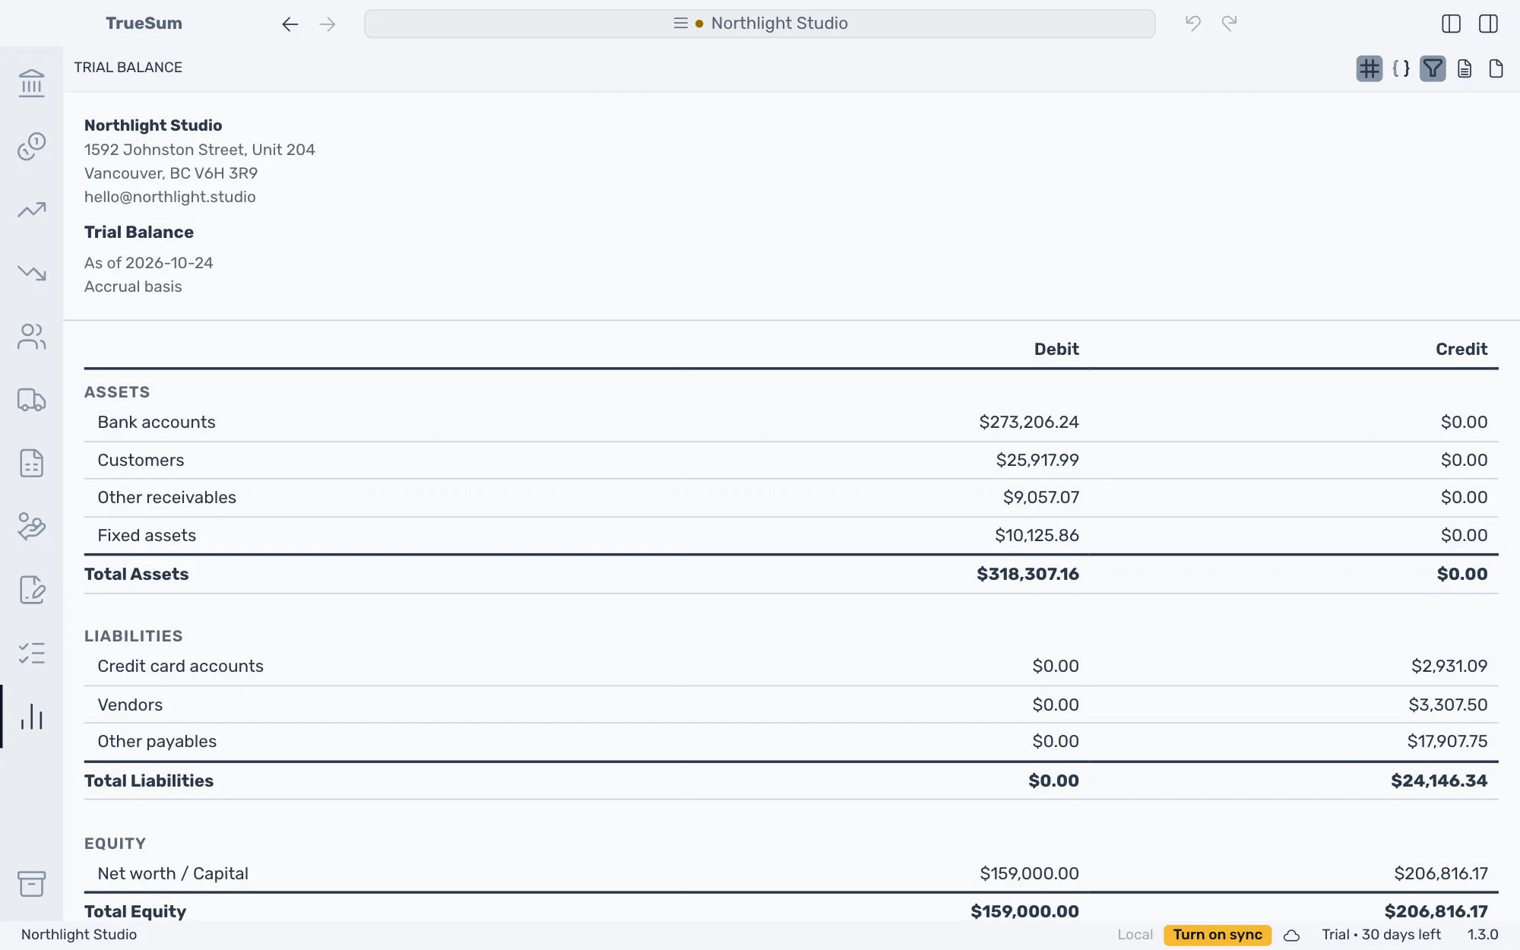The image size is (1520, 950).
Task: Click Trial 30 days left status
Action: tap(1381, 935)
